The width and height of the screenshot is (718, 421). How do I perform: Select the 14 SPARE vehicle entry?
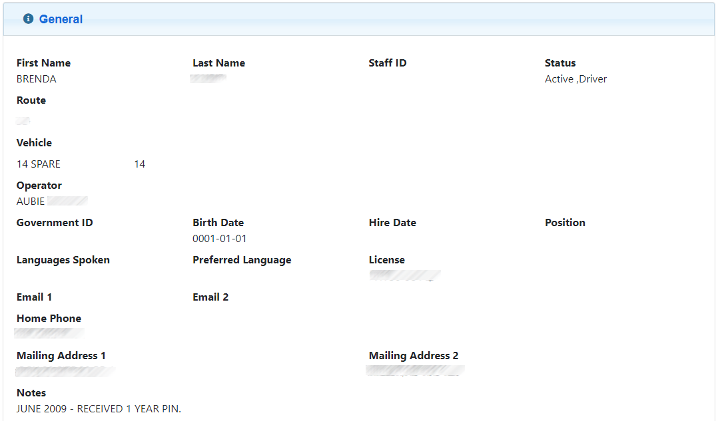(39, 164)
